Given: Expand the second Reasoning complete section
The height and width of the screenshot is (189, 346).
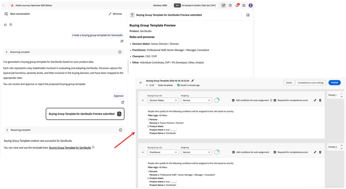Looking at the screenshot, I should 7,130.
